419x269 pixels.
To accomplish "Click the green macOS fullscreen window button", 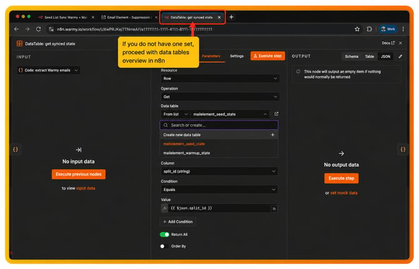I will pos(29,16).
